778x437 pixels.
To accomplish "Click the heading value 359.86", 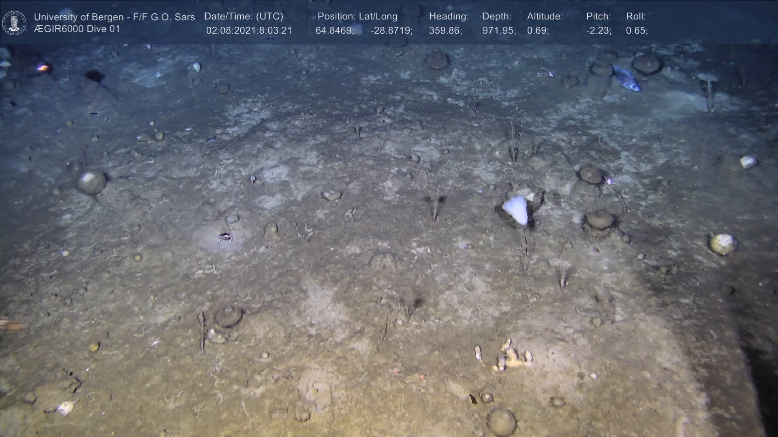I will point(445,31).
